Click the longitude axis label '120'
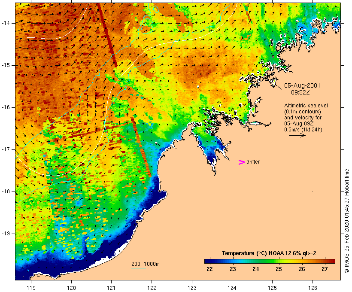 point(71,288)
